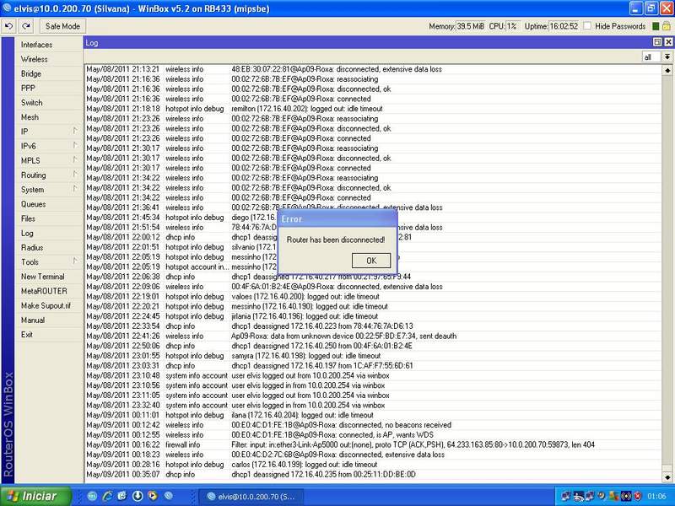This screenshot has height=506, width=675.
Task: Dismiss the error dialog with OK
Action: (x=371, y=261)
